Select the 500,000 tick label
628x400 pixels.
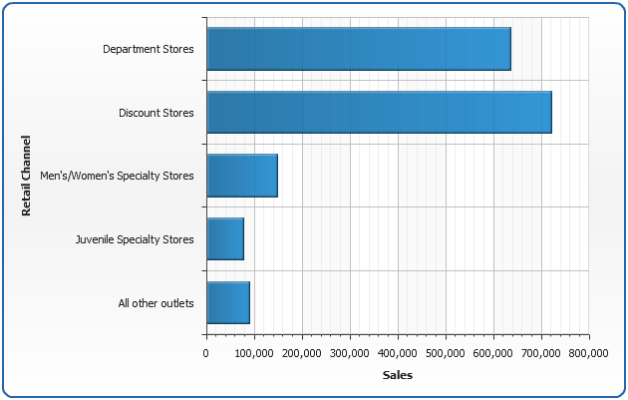tap(446, 353)
